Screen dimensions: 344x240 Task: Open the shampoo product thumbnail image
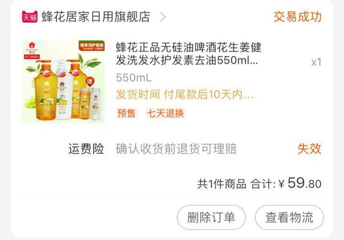64,81
